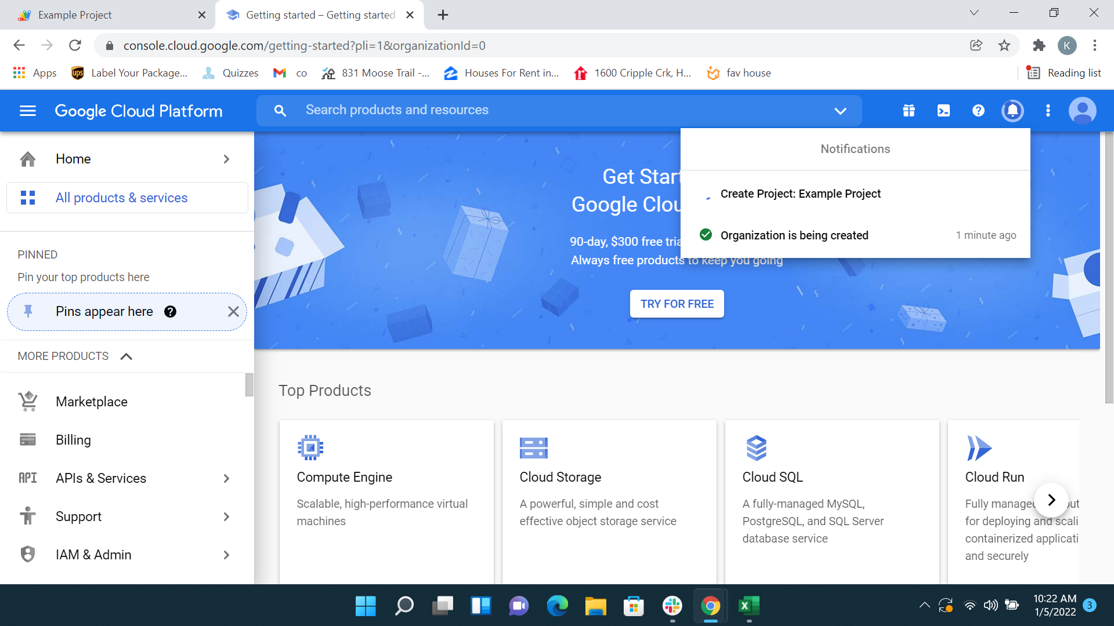Open the Google account avatar
The width and height of the screenshot is (1114, 626).
coord(1082,111)
